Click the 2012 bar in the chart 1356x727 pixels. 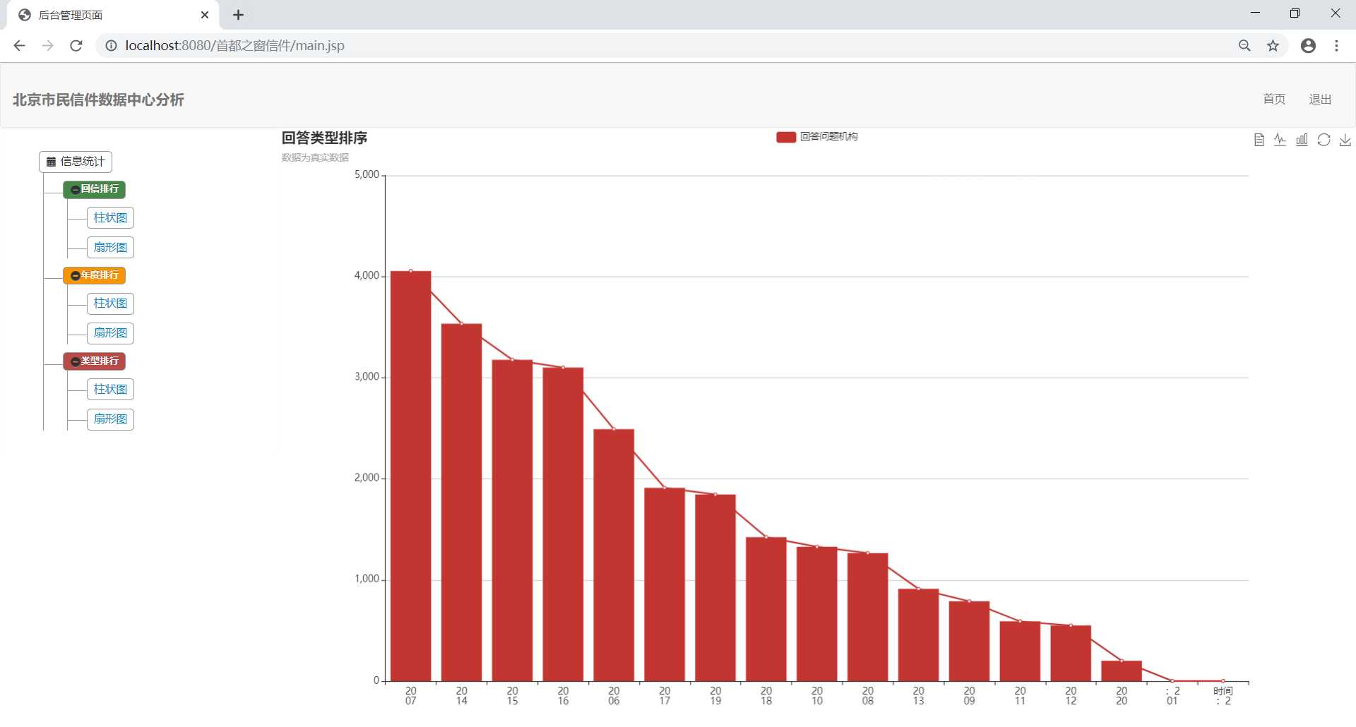pyautogui.click(x=1071, y=653)
